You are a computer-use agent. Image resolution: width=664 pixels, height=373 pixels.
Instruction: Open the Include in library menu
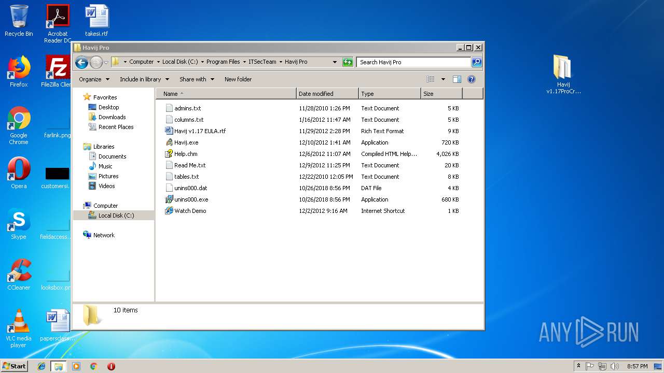pyautogui.click(x=144, y=79)
